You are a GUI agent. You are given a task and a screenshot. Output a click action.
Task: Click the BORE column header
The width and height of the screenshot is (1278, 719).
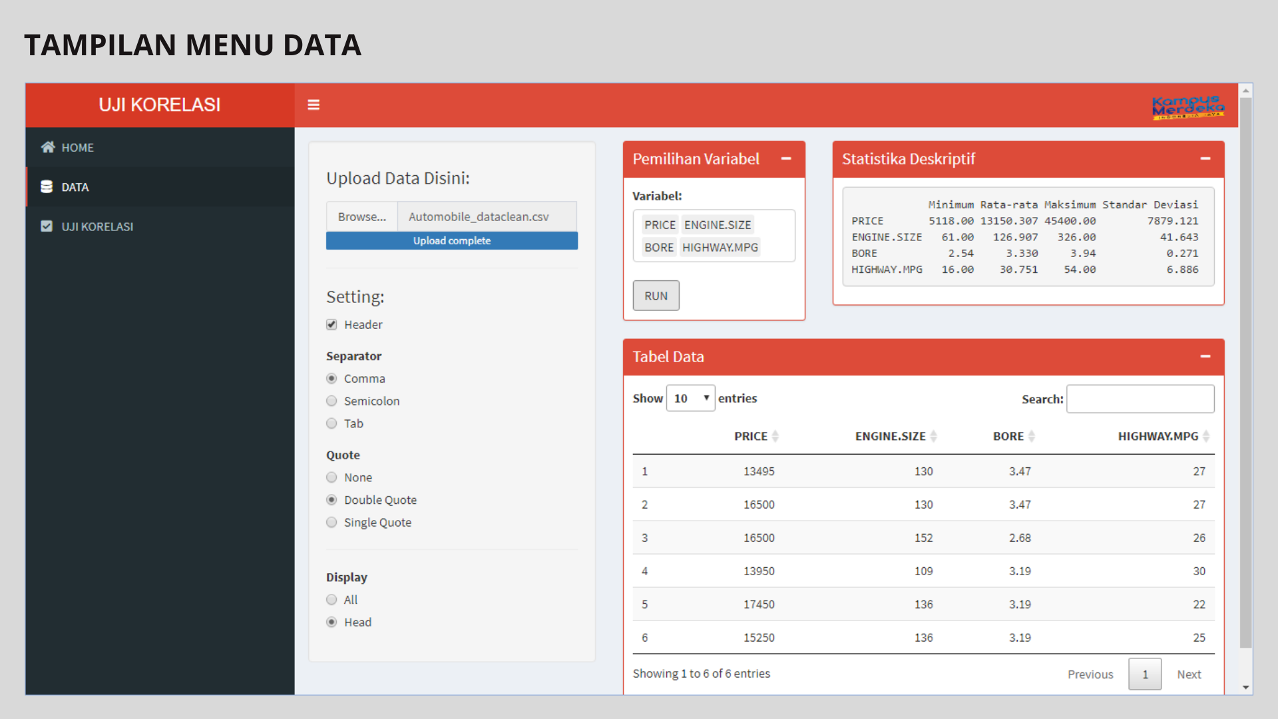point(1008,437)
